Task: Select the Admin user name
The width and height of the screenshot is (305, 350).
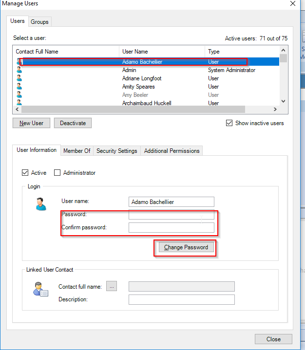Action: [129, 70]
